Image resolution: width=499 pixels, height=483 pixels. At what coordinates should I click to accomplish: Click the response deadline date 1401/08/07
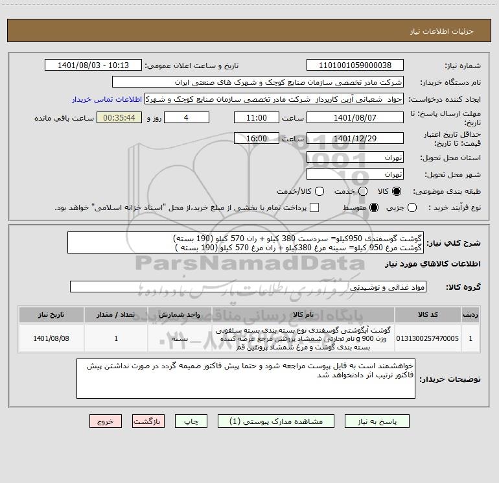(355, 117)
